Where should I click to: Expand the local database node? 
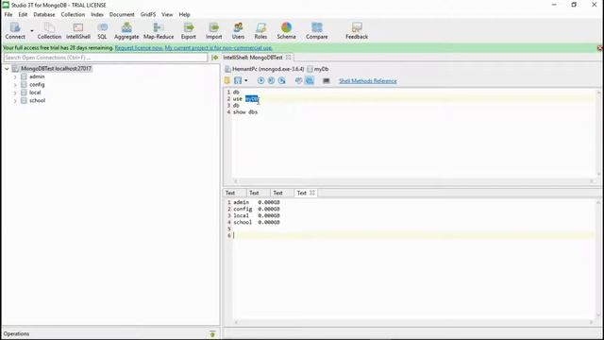15,93
